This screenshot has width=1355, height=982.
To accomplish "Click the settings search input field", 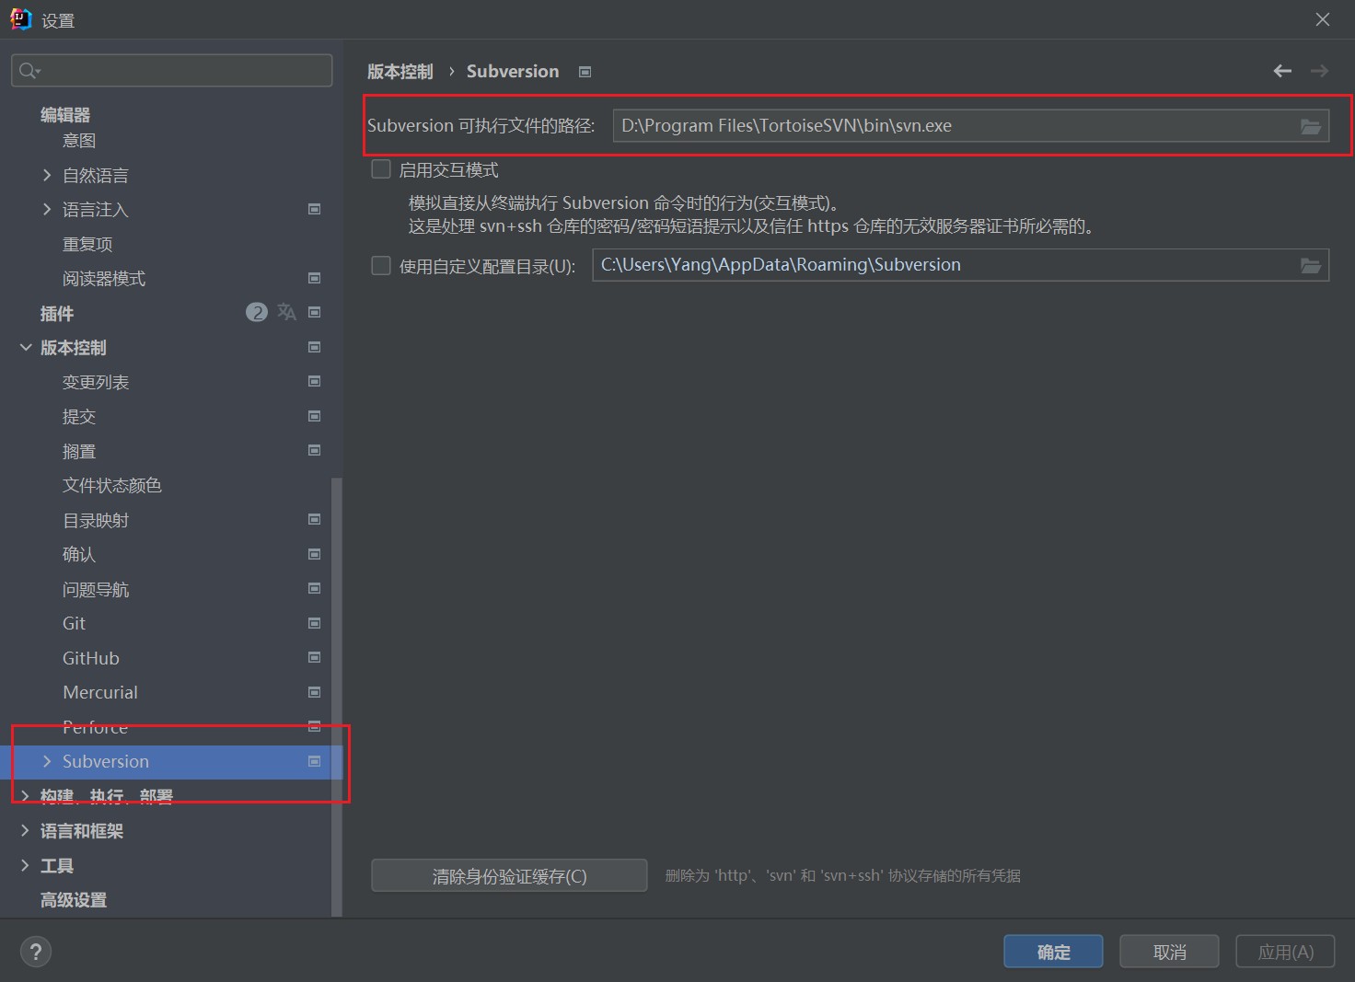I will click(172, 71).
